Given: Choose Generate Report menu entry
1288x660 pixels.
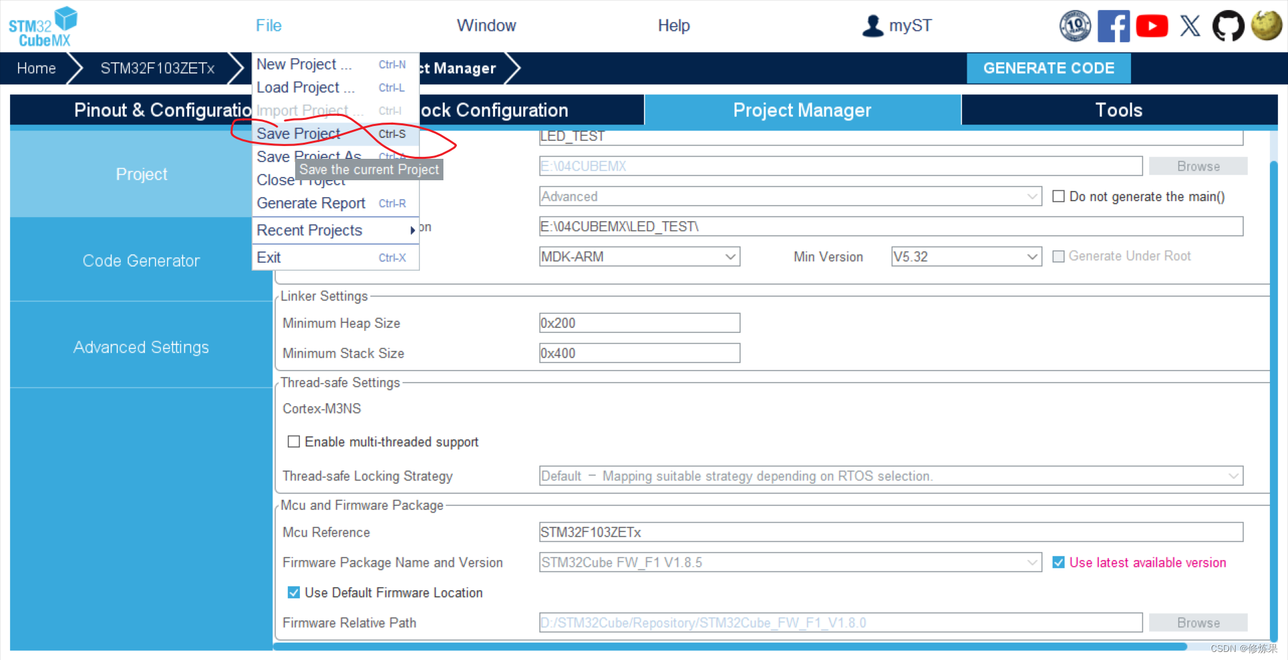Looking at the screenshot, I should [335, 203].
